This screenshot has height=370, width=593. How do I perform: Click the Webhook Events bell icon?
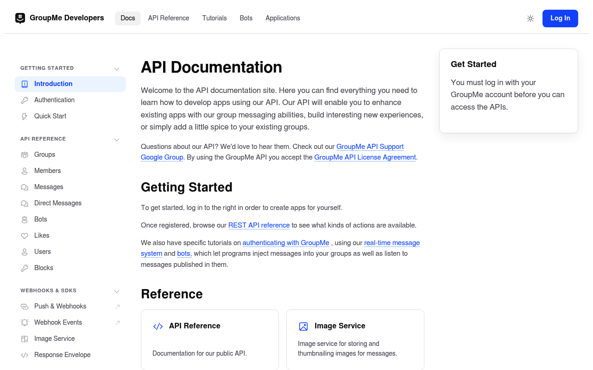(x=25, y=322)
